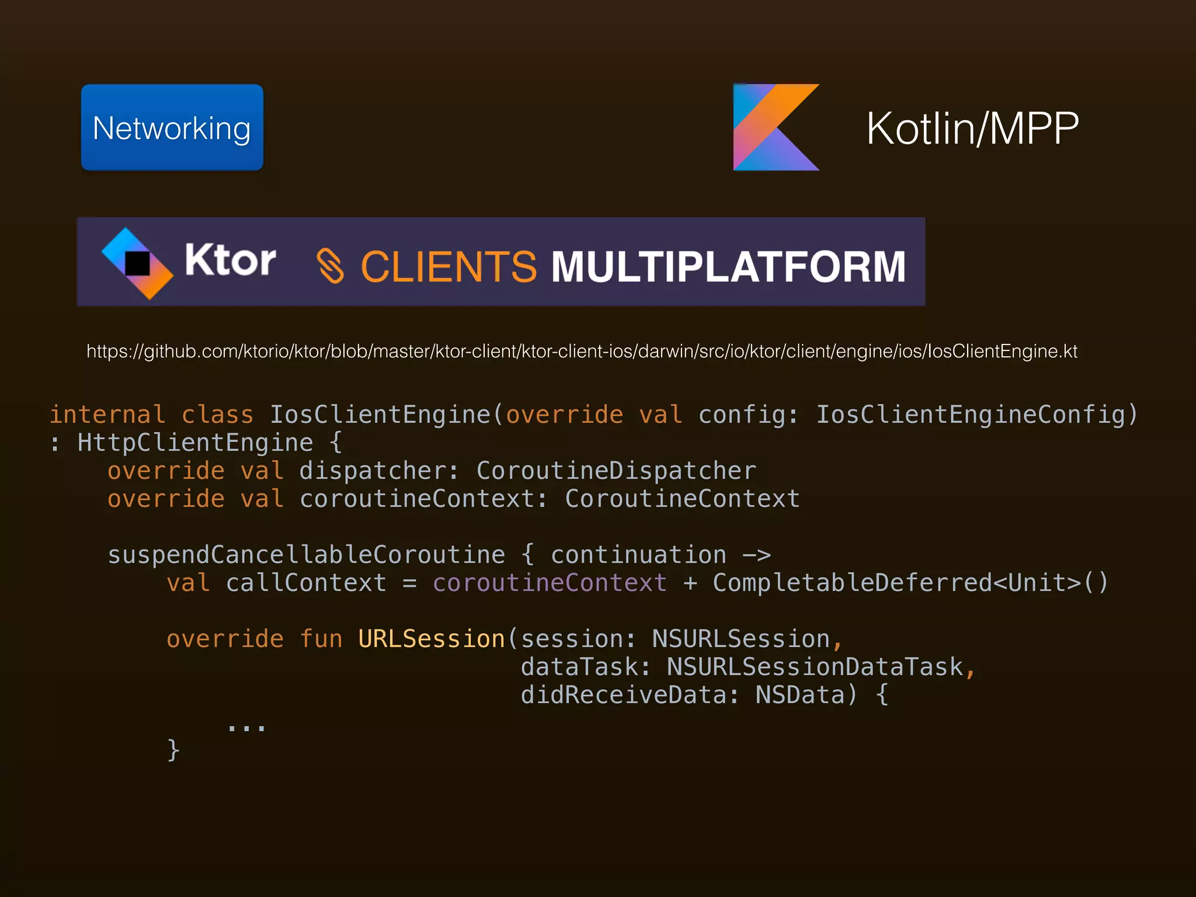1196x897 pixels.
Task: Click IosClientEngineConfig type in code
Action: click(969, 415)
